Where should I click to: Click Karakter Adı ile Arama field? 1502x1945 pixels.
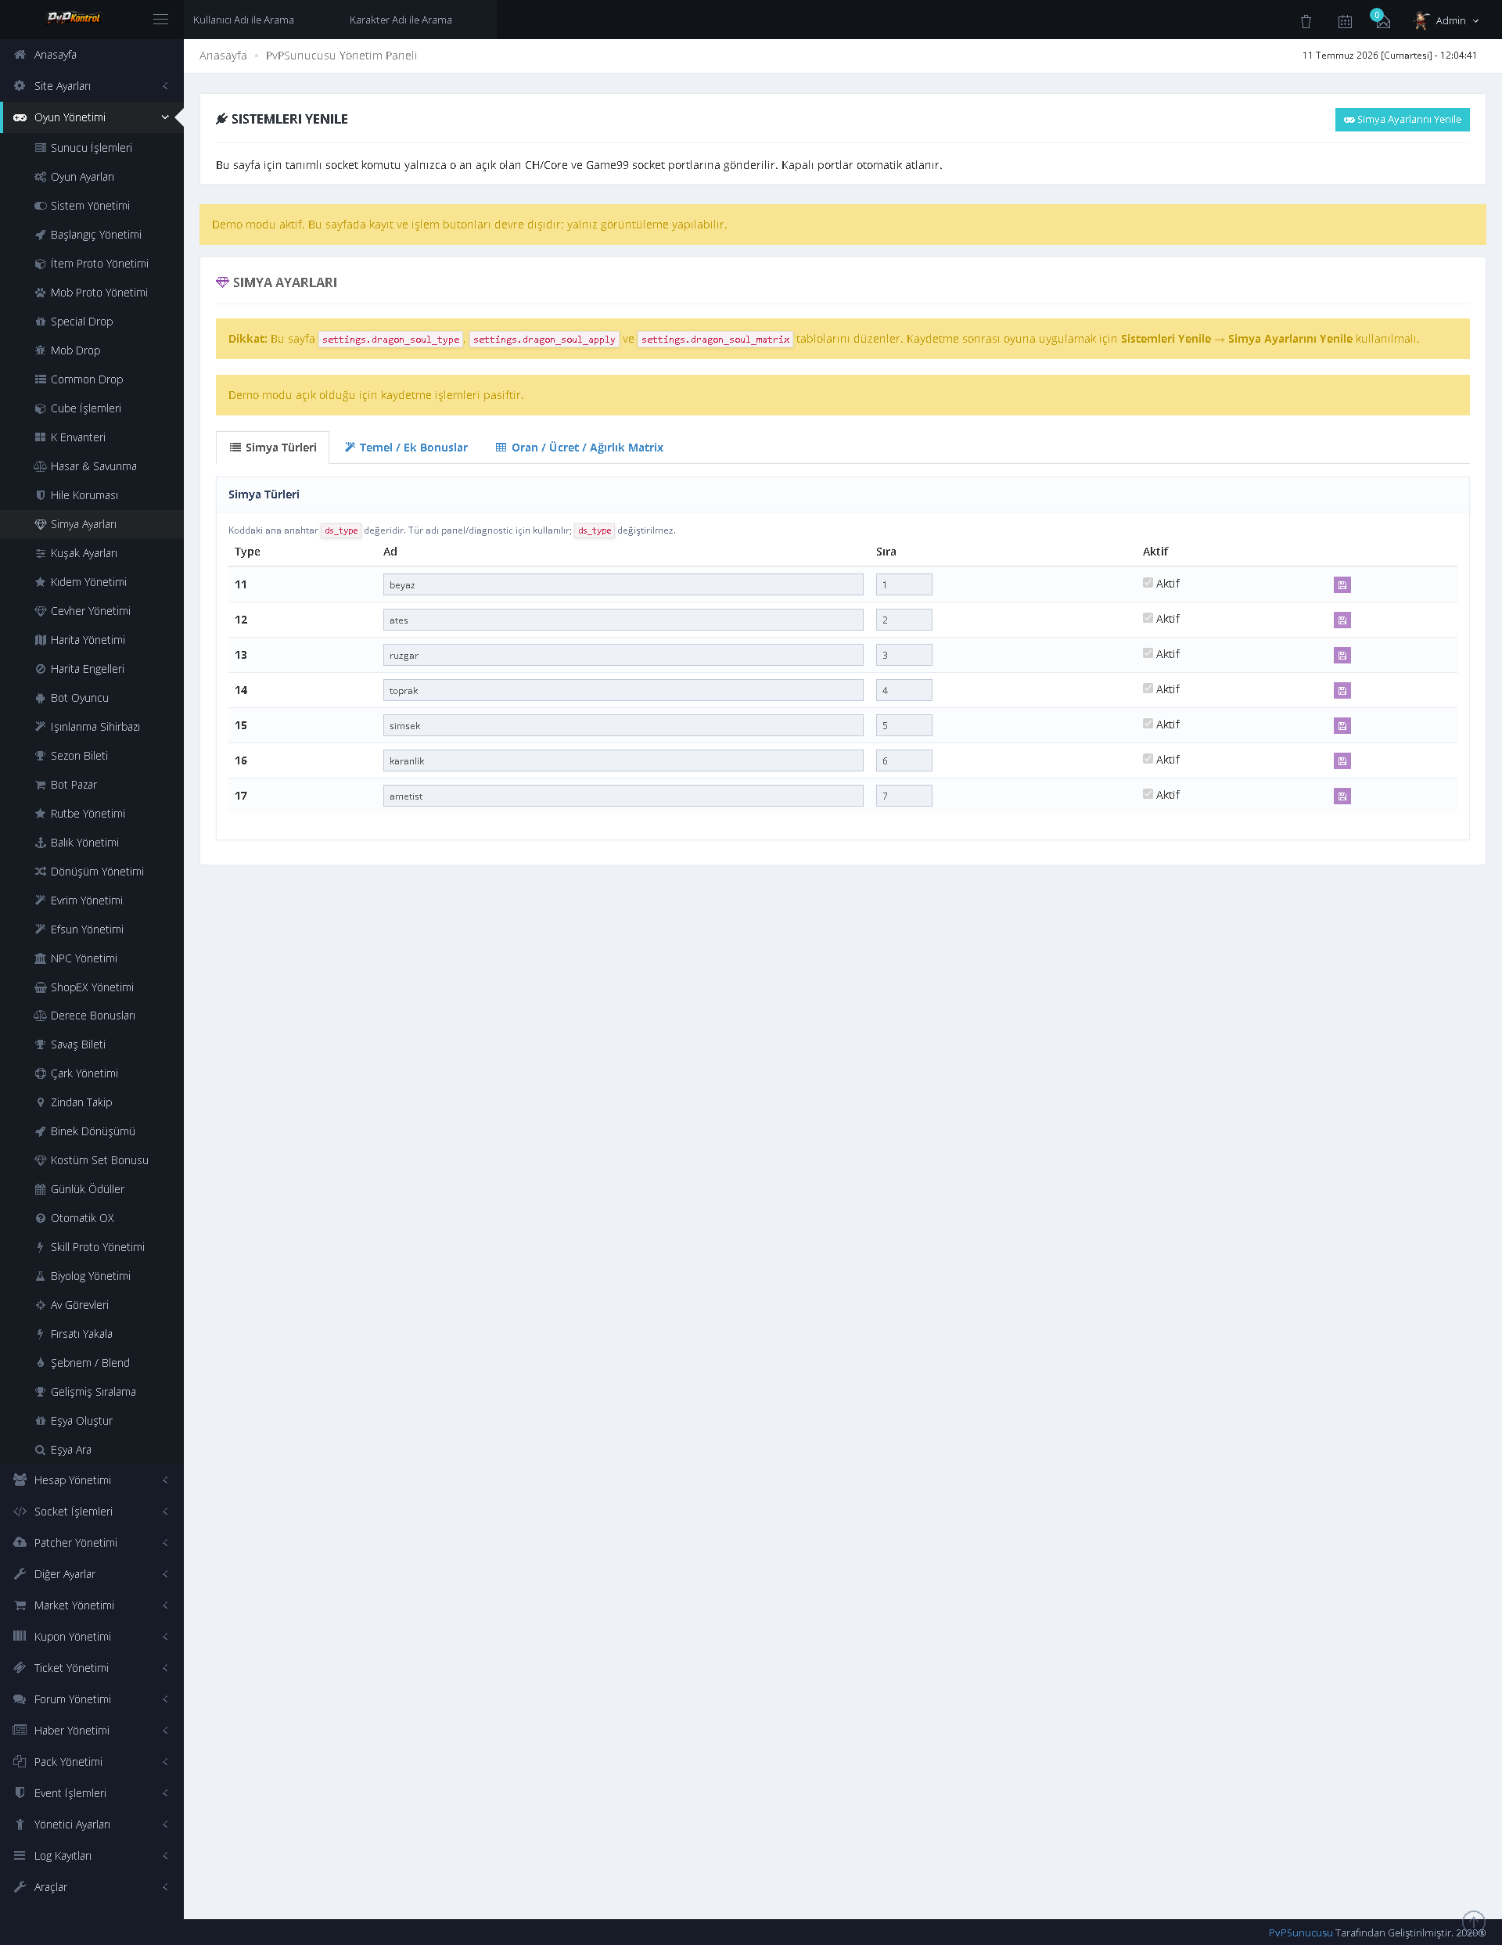pos(419,20)
